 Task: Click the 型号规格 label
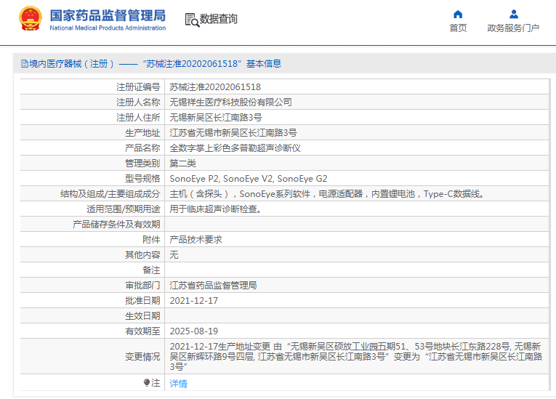pyautogui.click(x=142, y=178)
